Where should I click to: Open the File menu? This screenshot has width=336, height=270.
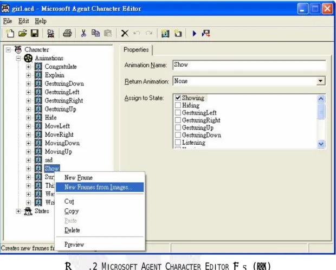[8, 21]
